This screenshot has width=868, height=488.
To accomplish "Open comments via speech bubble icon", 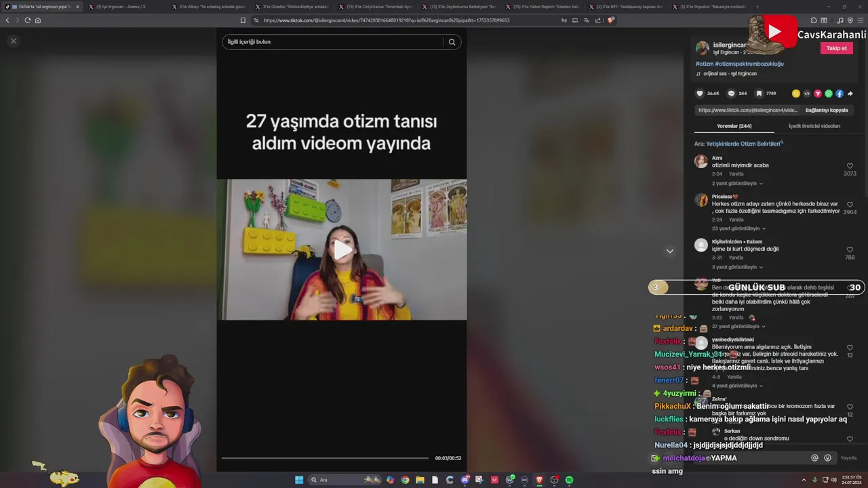I will point(731,94).
